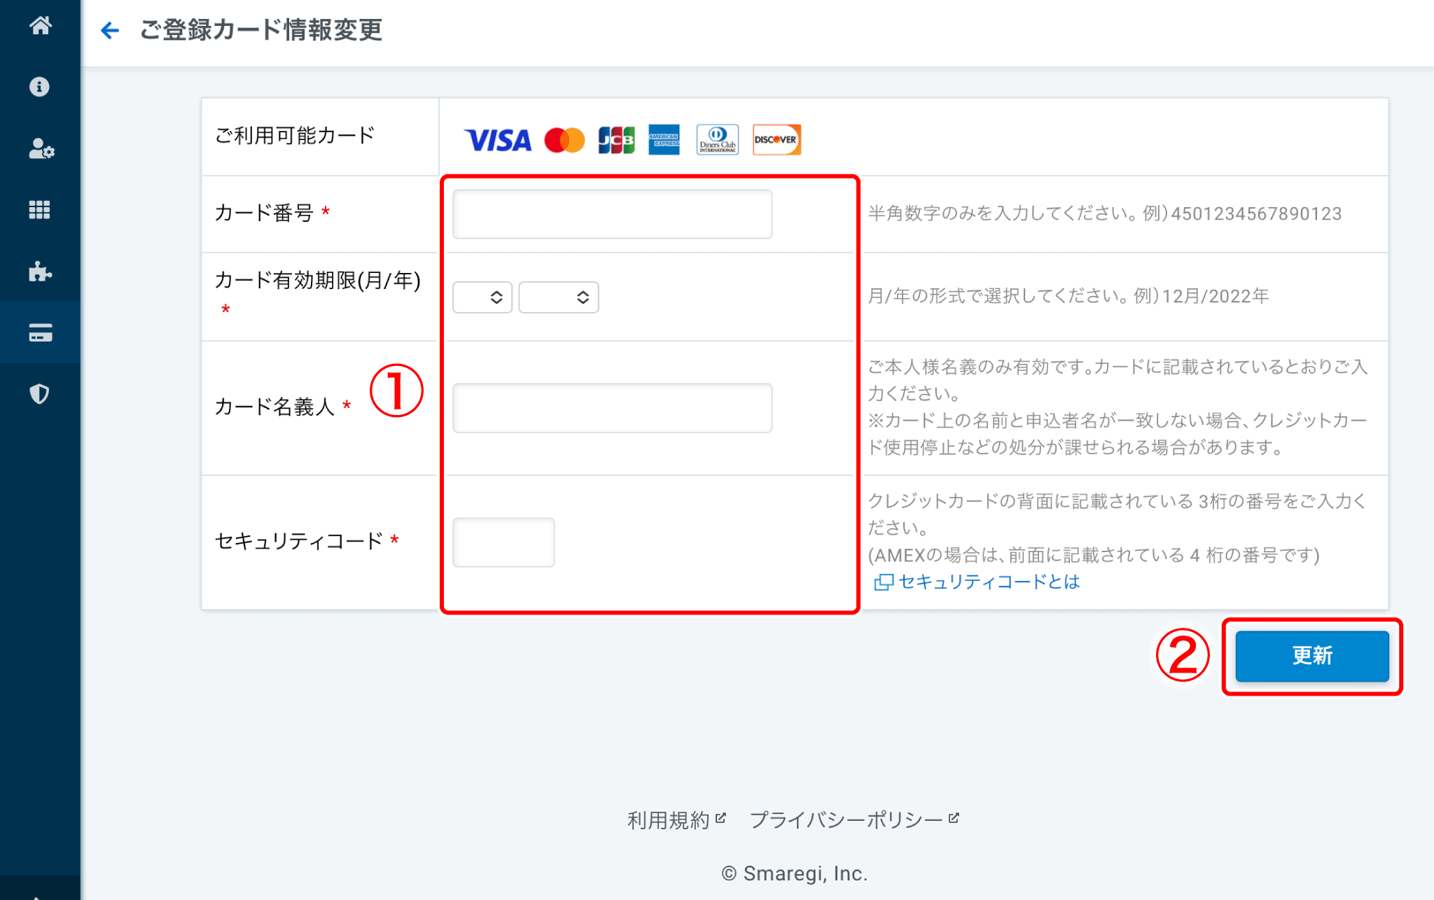Open the expiration month dropdown
Screen dimensions: 1434x900
click(x=482, y=297)
